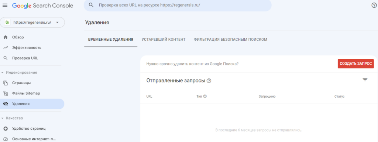Click the Удобство страниц plus-circle icon
The height and width of the screenshot is (142, 378).
tap(6, 128)
